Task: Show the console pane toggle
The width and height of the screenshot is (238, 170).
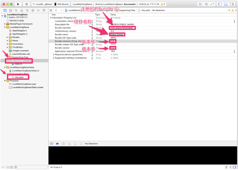Action: coord(235,167)
